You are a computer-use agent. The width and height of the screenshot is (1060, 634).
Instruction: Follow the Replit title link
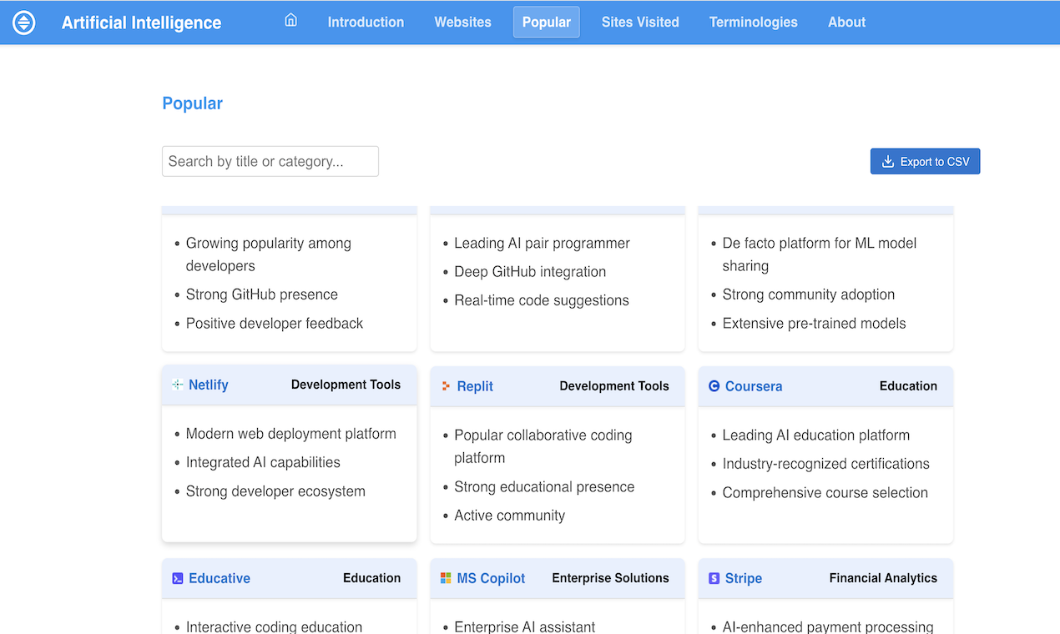[x=475, y=386]
